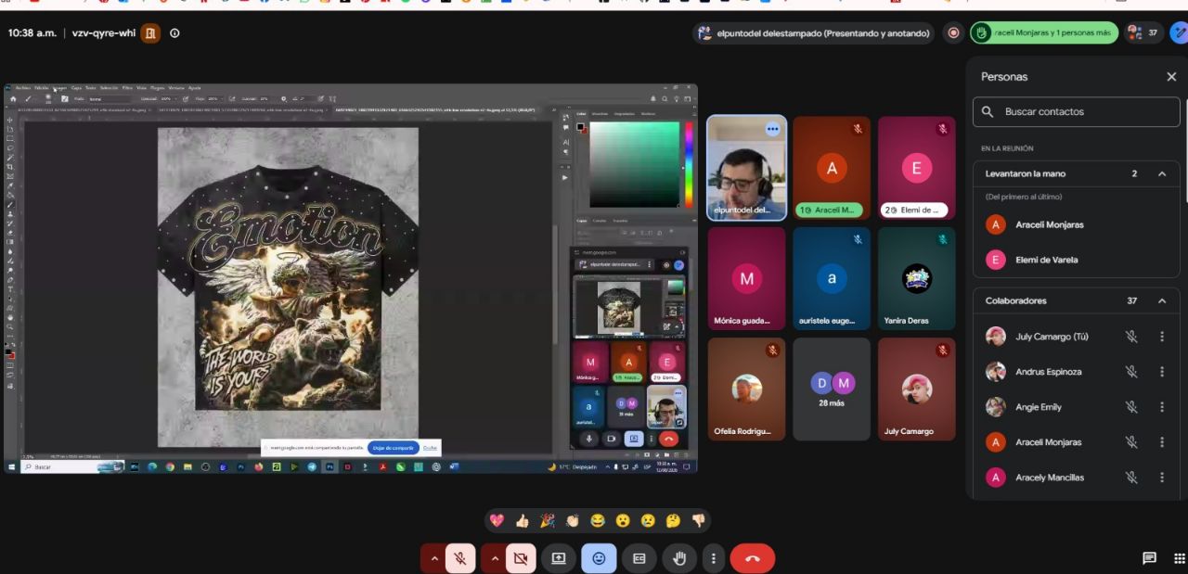Collapse the Colaboradores section

1161,301
